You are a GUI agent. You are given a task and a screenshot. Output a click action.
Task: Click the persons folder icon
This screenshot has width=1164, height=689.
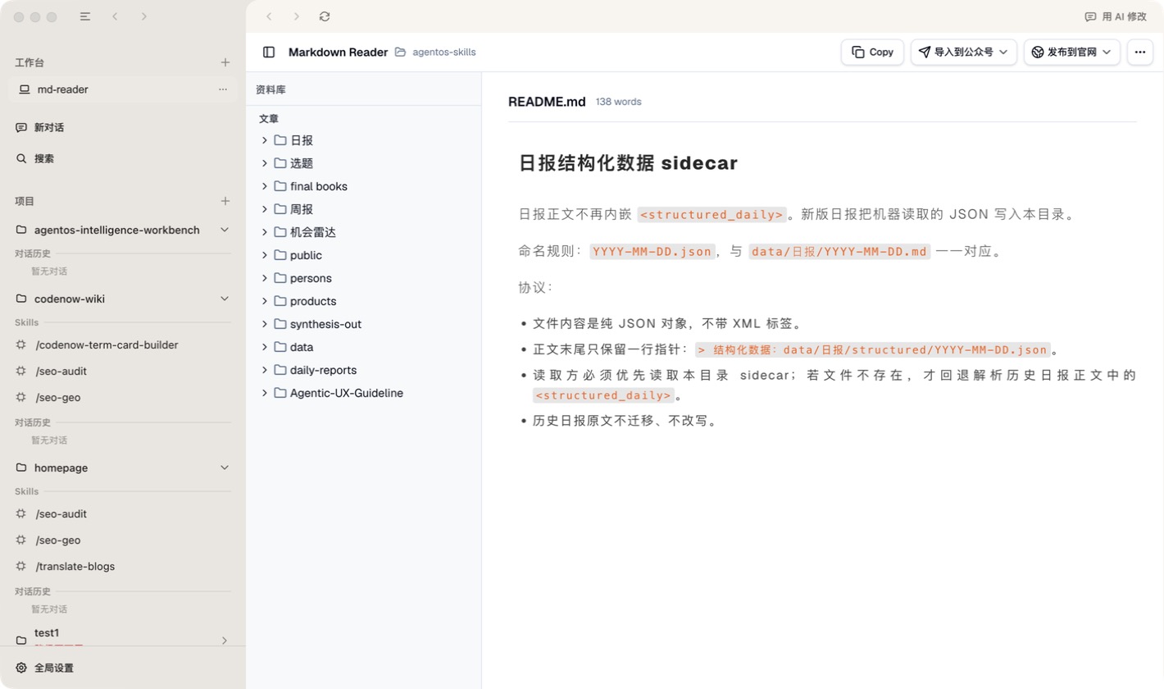coord(280,278)
